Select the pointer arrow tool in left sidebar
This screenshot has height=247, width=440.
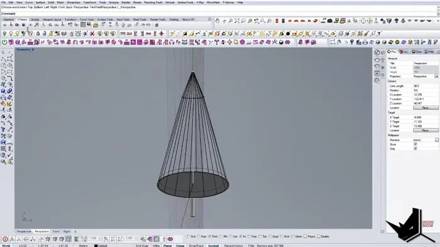3,52
